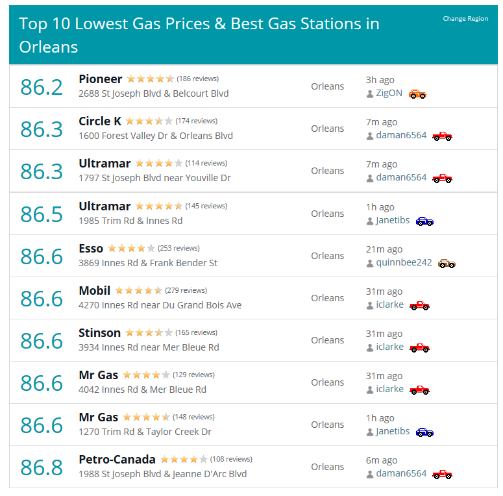Open Change Region link
This screenshot has height=496, width=503.
(465, 19)
